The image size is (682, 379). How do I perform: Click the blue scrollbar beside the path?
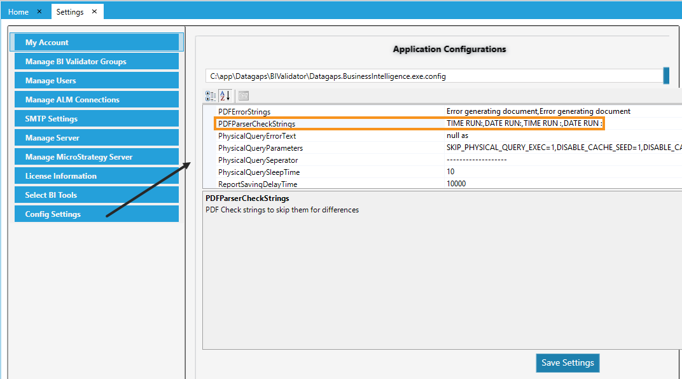point(666,76)
